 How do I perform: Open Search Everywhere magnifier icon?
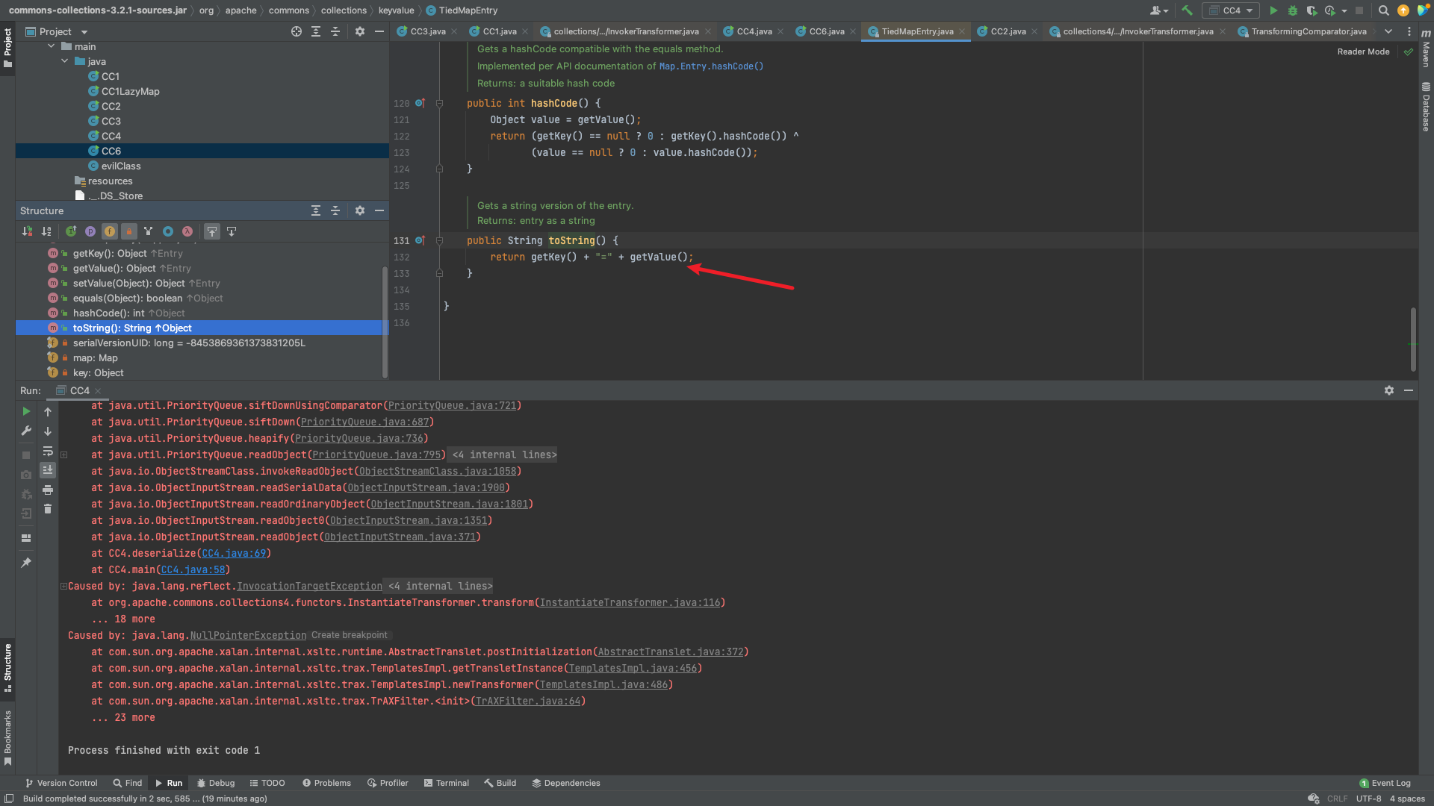1383,10
